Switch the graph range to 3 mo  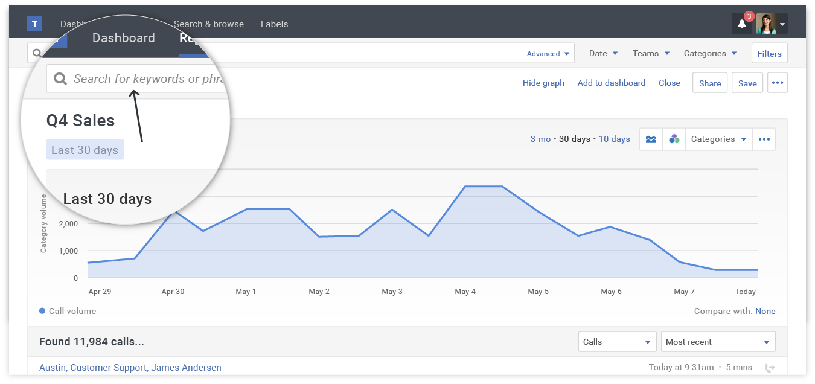click(x=539, y=139)
